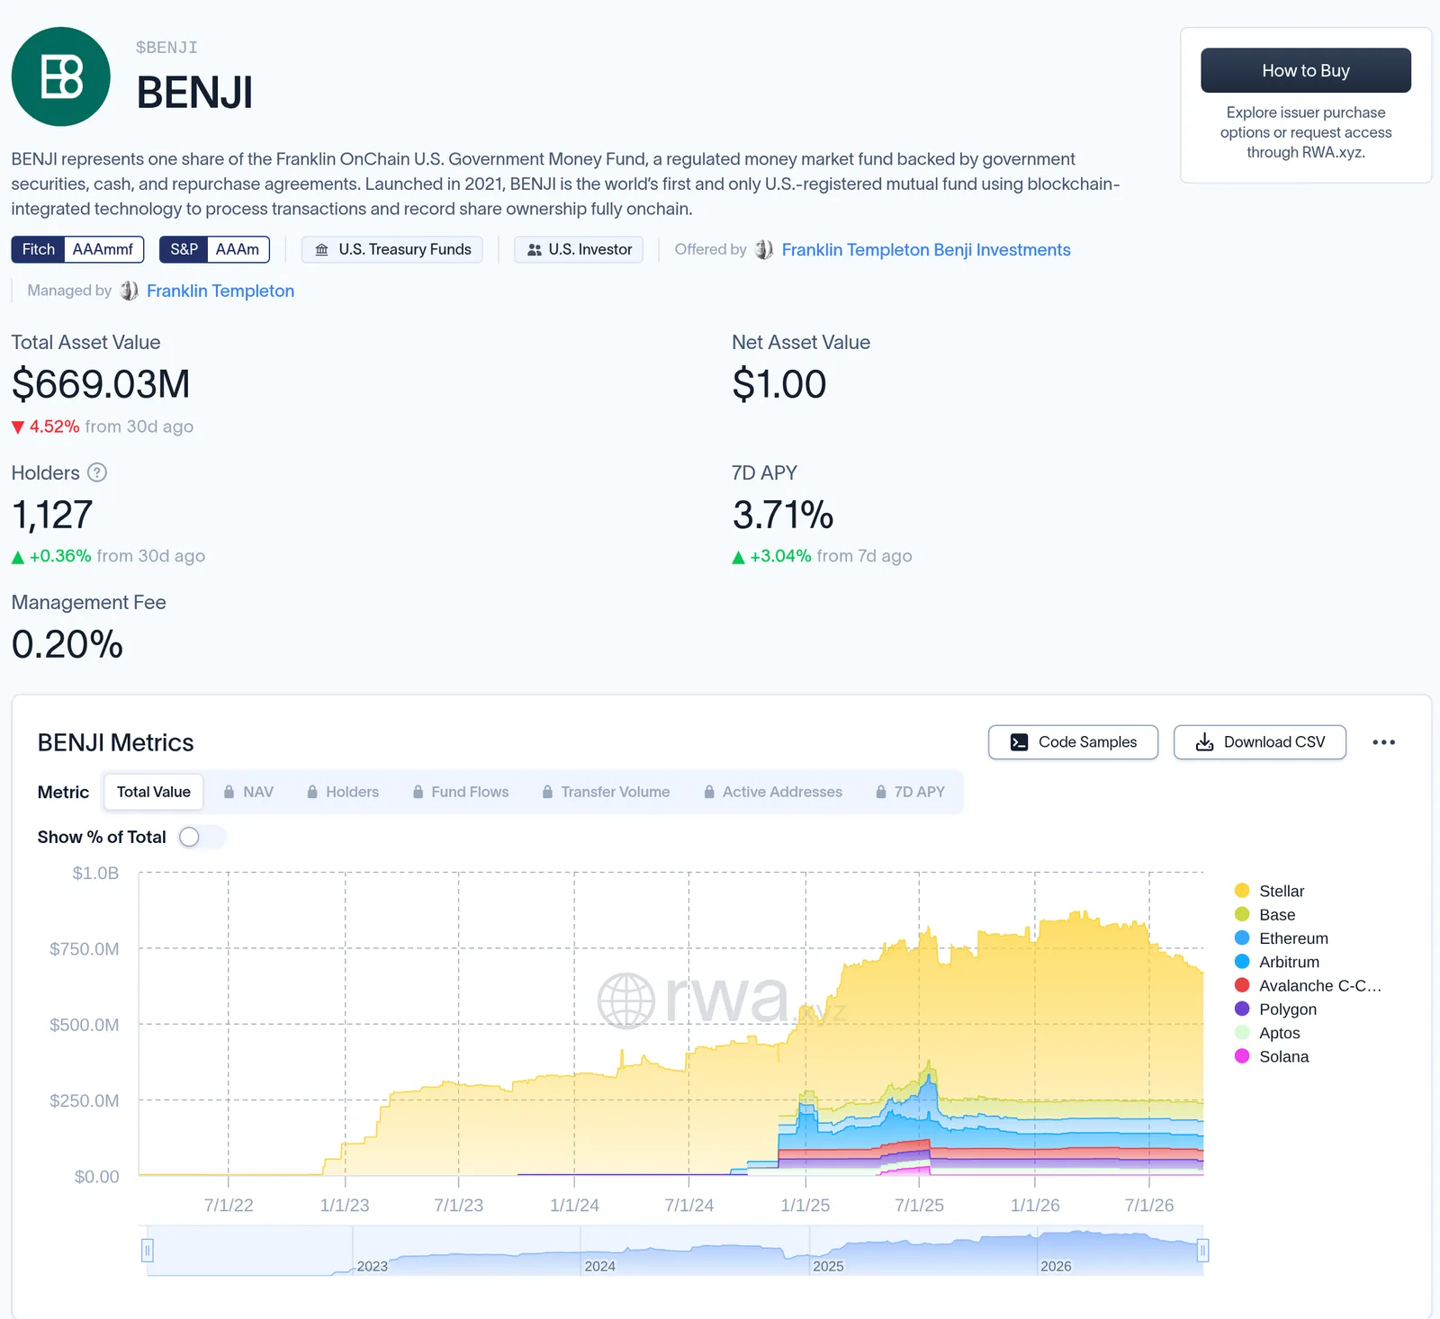1440x1319 pixels.
Task: Click the terminal icon on Code Samples
Action: pos(1019,742)
